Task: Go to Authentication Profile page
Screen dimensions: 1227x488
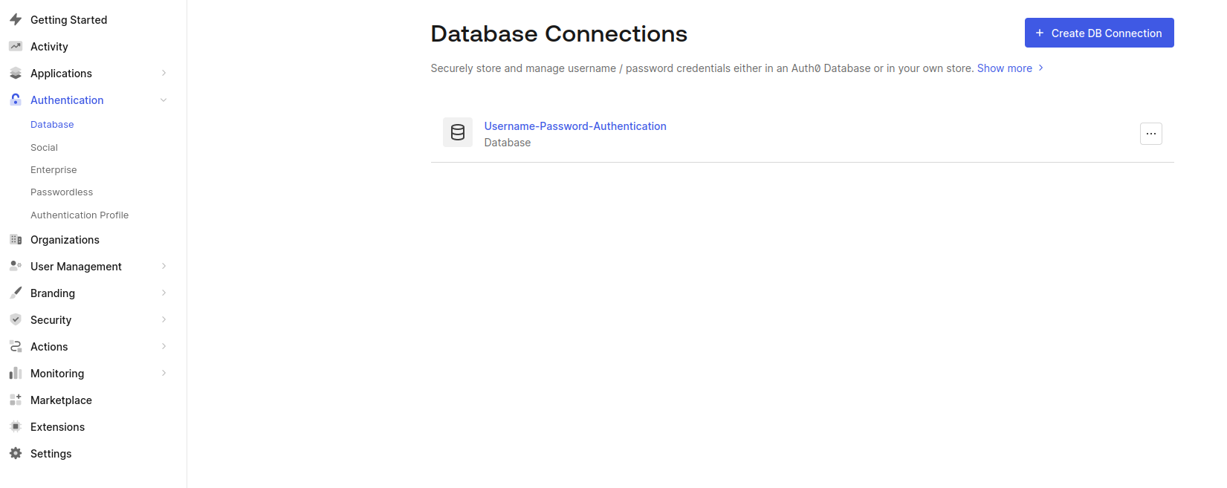Action: click(80, 215)
